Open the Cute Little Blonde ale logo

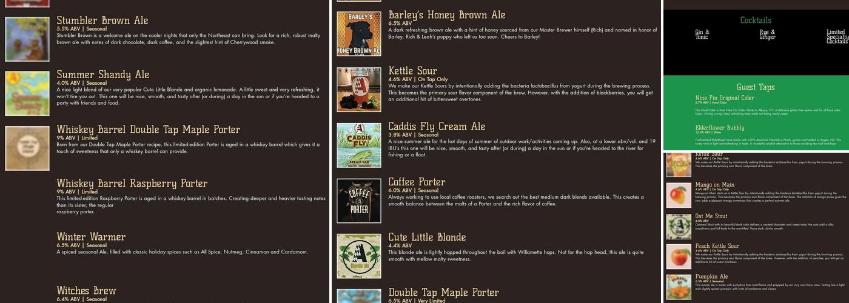click(x=359, y=256)
